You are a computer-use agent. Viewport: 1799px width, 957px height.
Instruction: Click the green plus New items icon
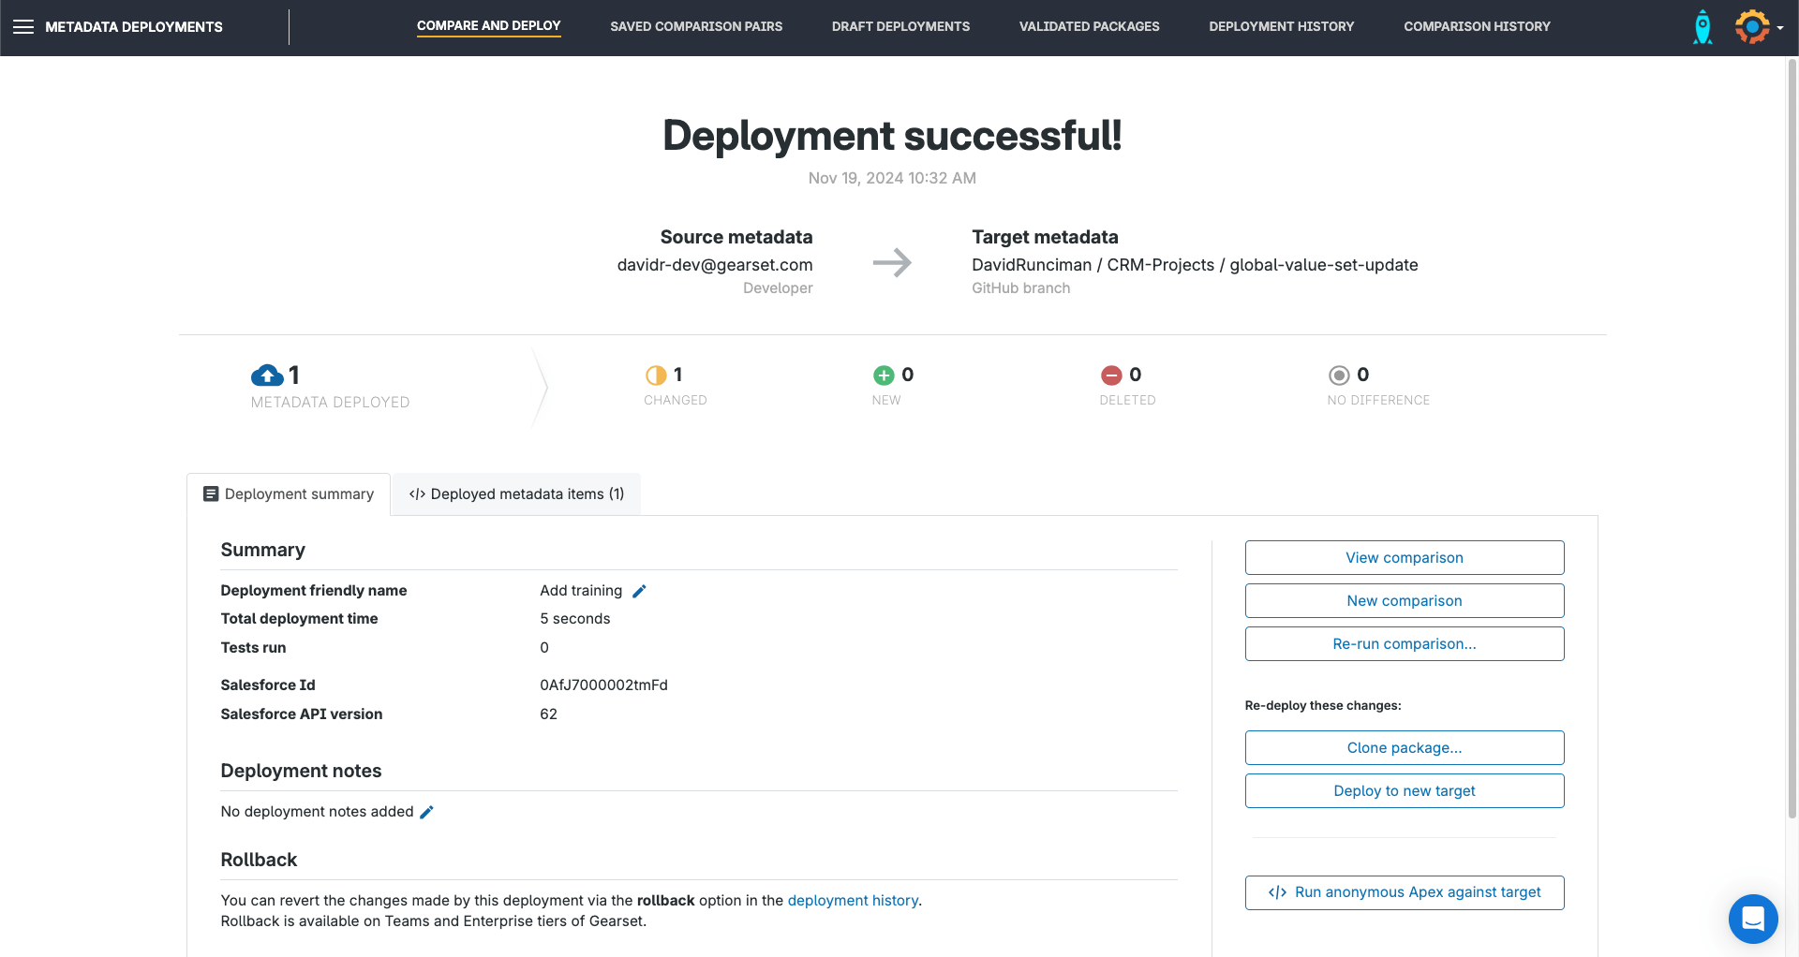click(x=885, y=375)
